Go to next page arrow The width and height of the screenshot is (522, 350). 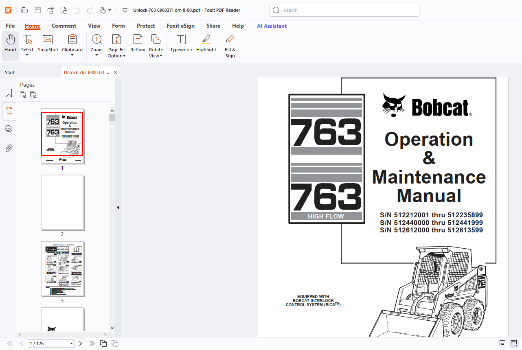pos(80,343)
